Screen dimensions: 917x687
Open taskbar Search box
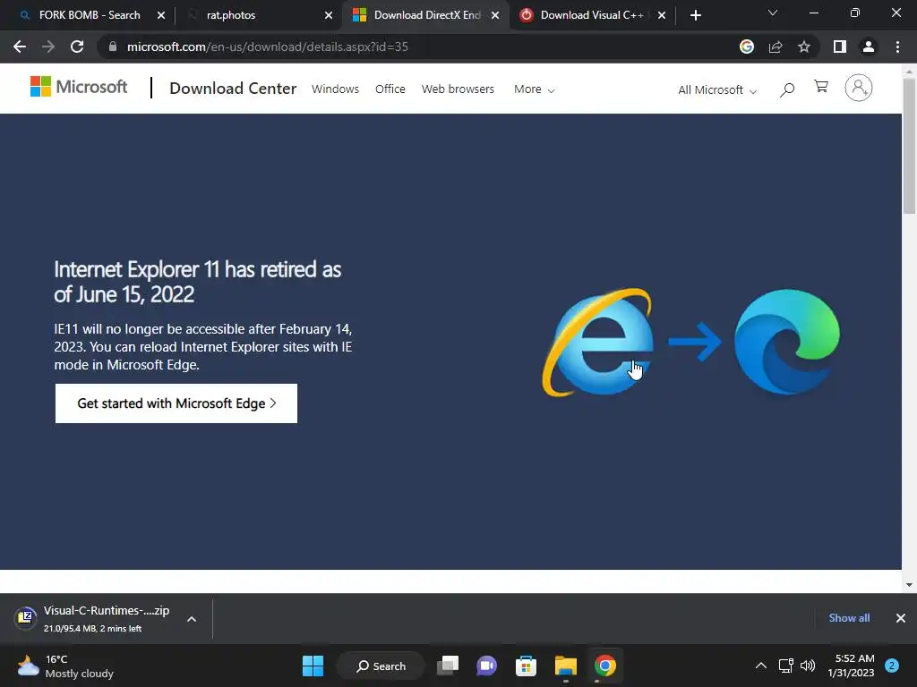tap(381, 666)
